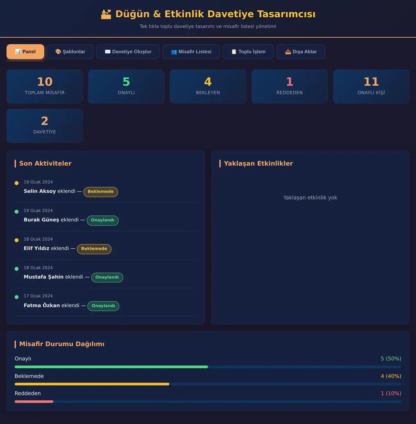Go to the Toplu İşlem tab

tap(248, 52)
